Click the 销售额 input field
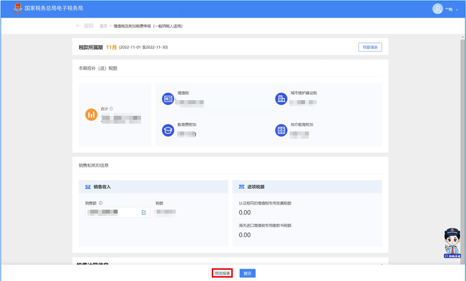 (x=112, y=212)
